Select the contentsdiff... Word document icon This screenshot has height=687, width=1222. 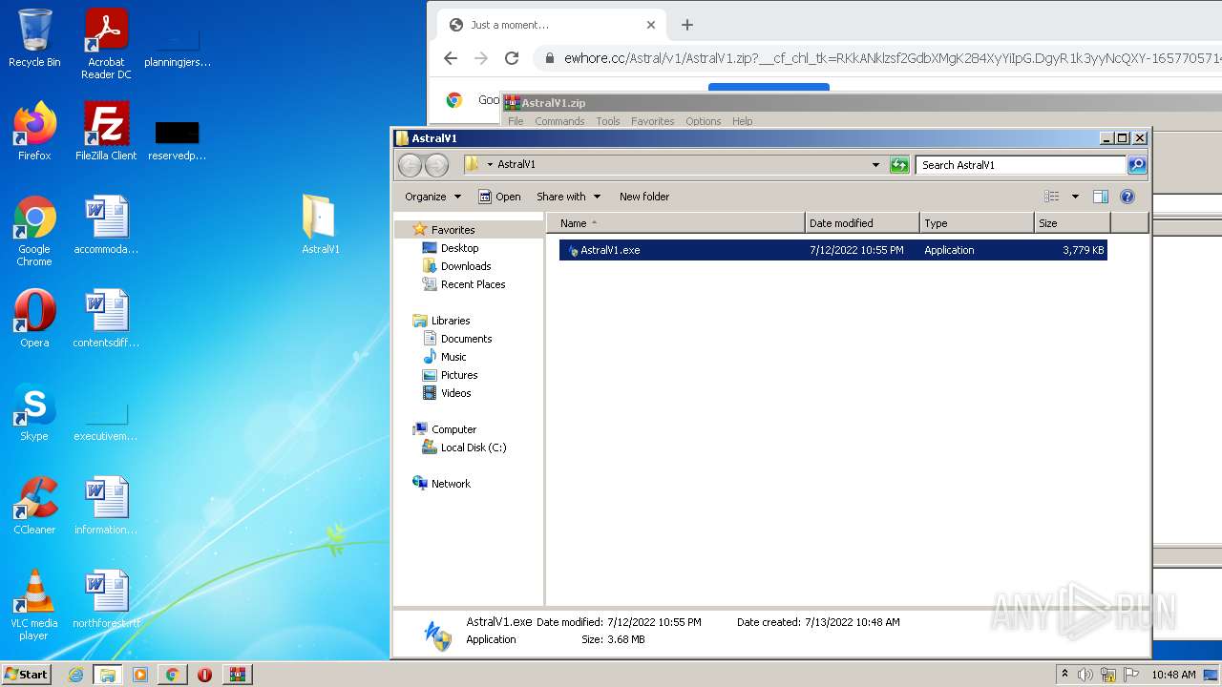click(106, 319)
